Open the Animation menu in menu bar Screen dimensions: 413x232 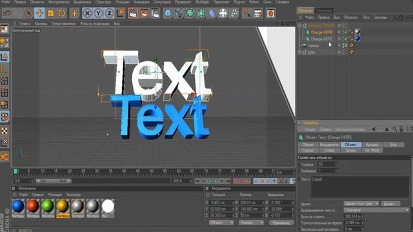pyautogui.click(x=141, y=2)
